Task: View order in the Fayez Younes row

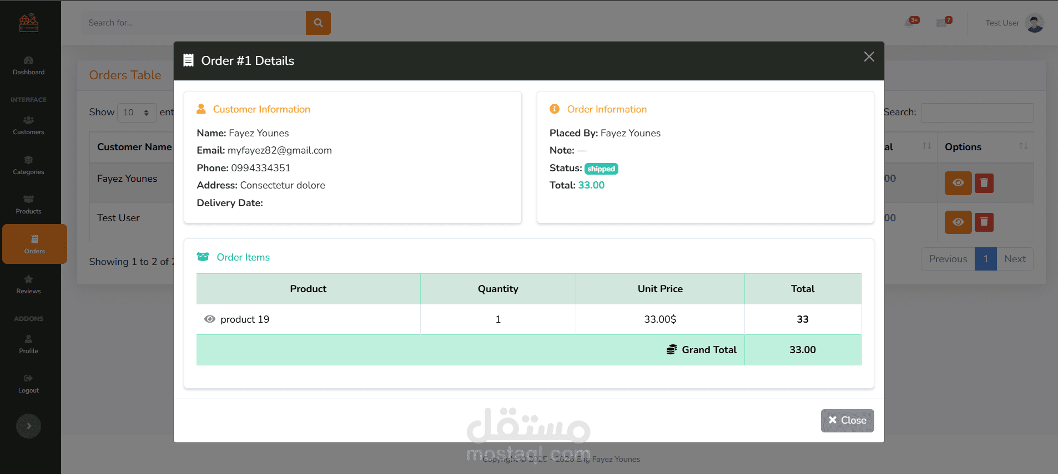Action: click(x=958, y=183)
